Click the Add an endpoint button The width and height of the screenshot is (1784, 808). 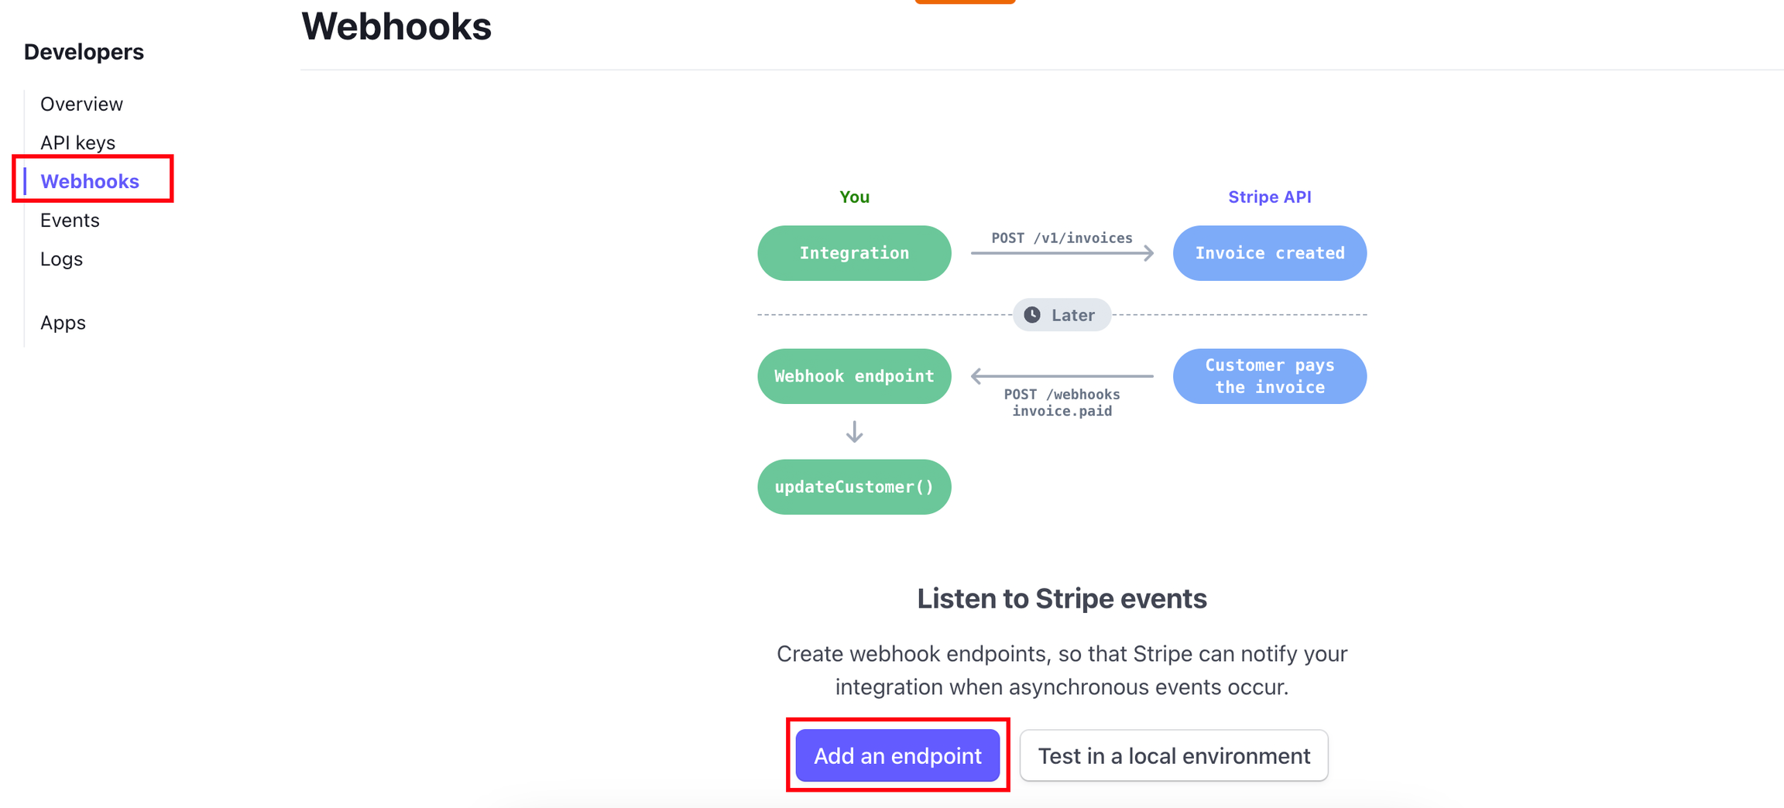pyautogui.click(x=897, y=755)
